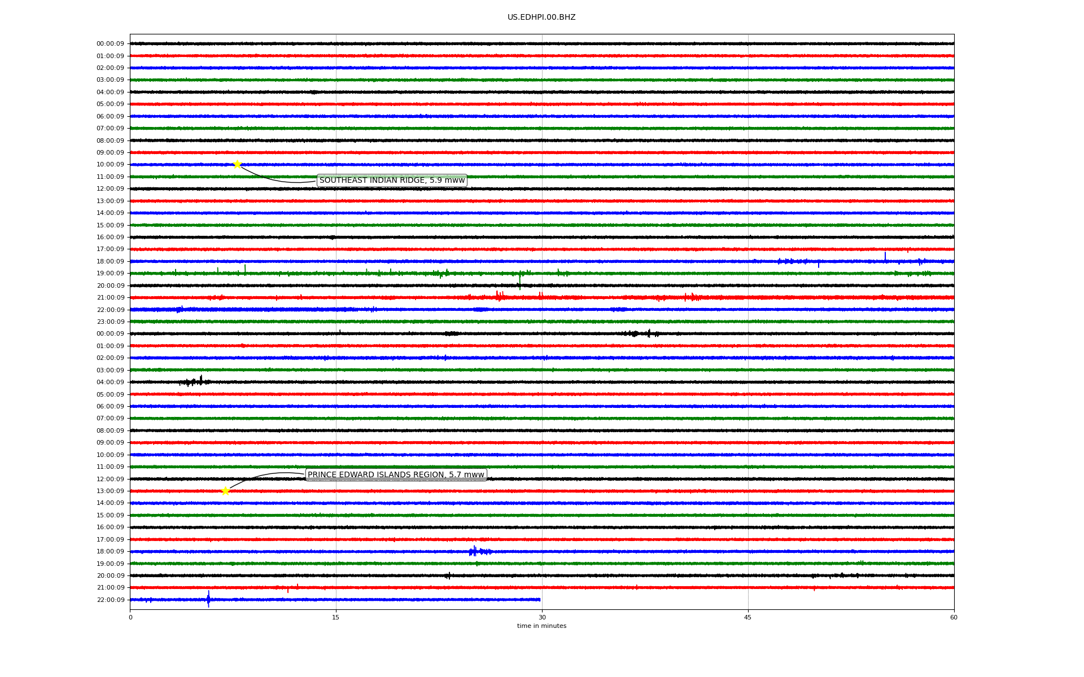Click the 15 tick label on the x-axis
The image size is (1084, 677).
pos(336,617)
